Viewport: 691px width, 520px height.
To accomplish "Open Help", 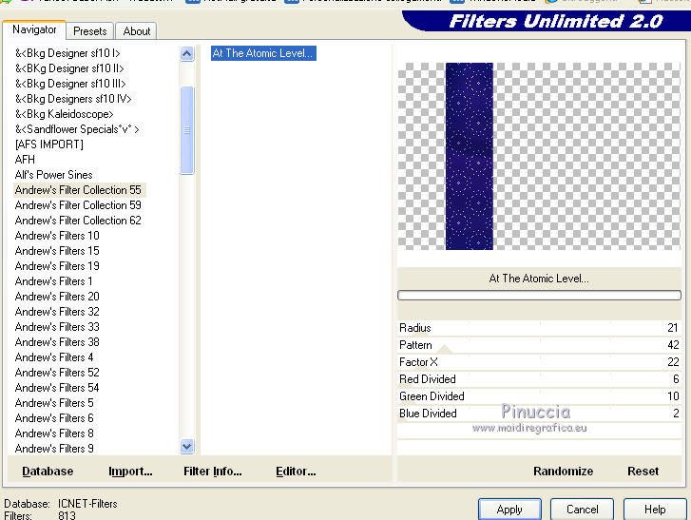I will pos(655,510).
